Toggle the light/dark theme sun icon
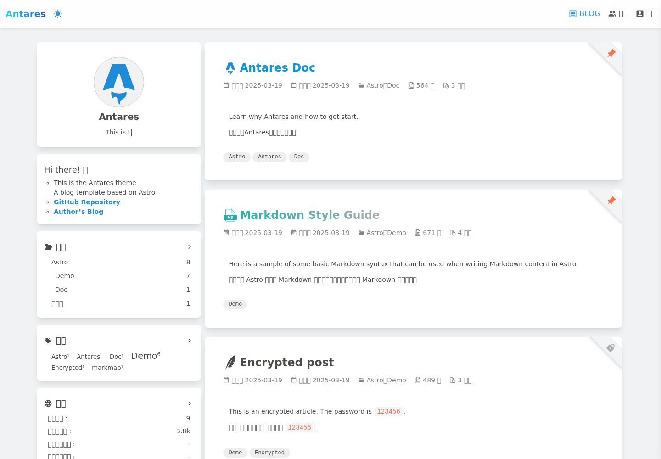This screenshot has height=459, width=661. 58,14
